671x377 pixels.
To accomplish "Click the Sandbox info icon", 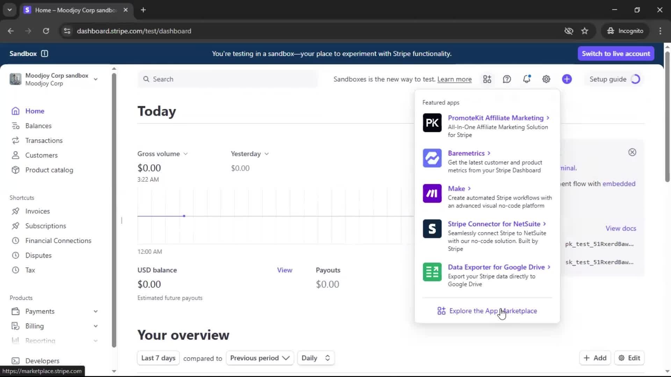I will [44, 53].
